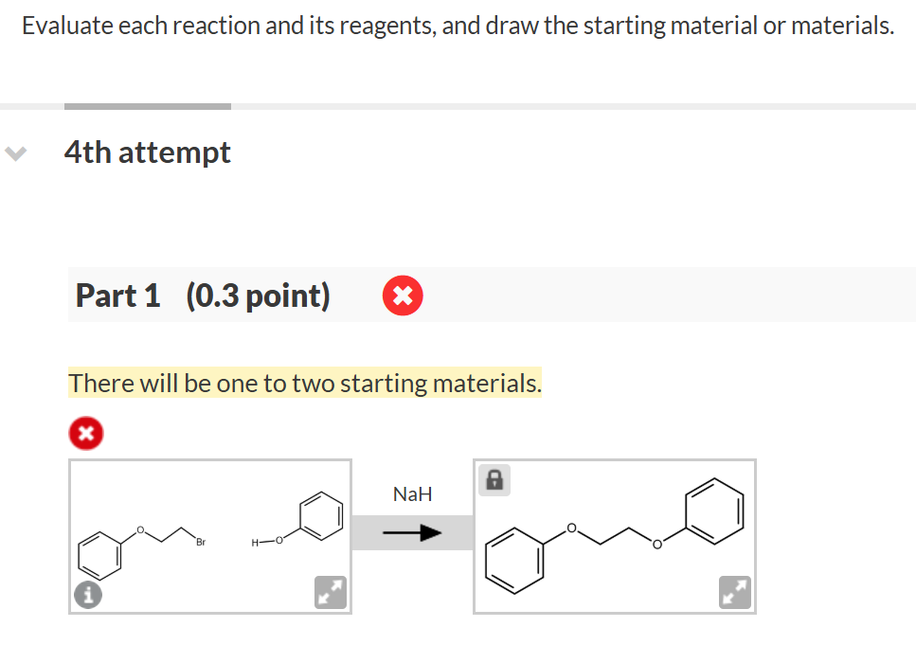Image resolution: width=916 pixels, height=663 pixels.
Task: Select the NaH reagent label
Action: pyautogui.click(x=411, y=494)
